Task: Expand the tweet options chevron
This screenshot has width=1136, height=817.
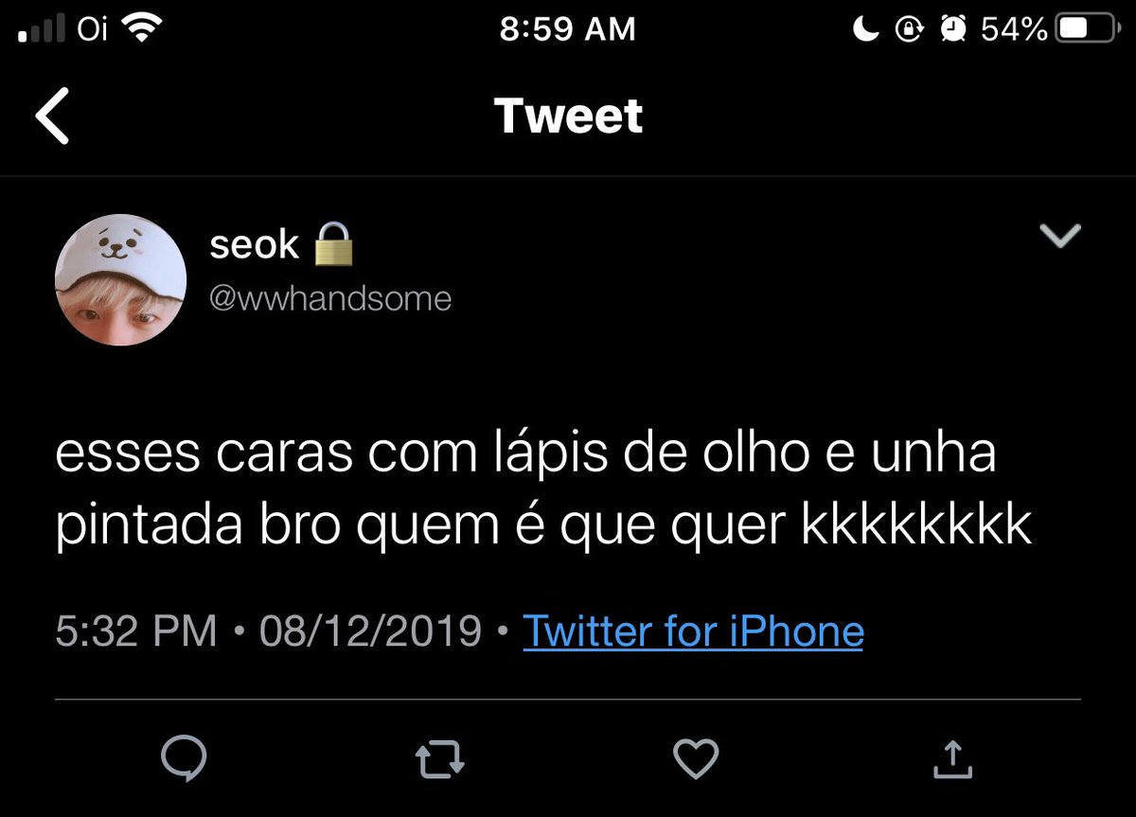Action: coord(1059,237)
